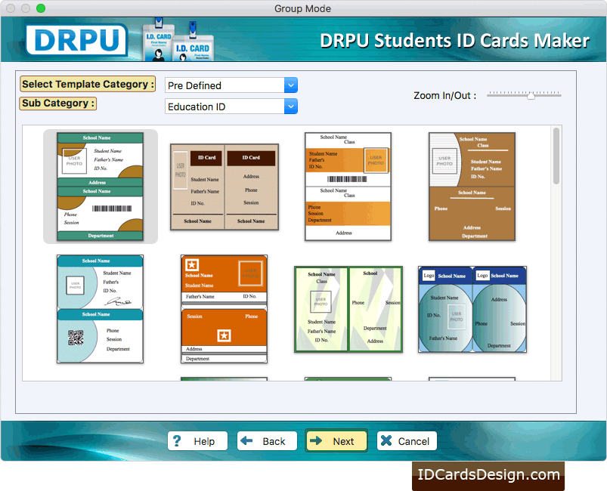Choose the blue Logo oval template
The width and height of the screenshot is (607, 491).
point(472,309)
